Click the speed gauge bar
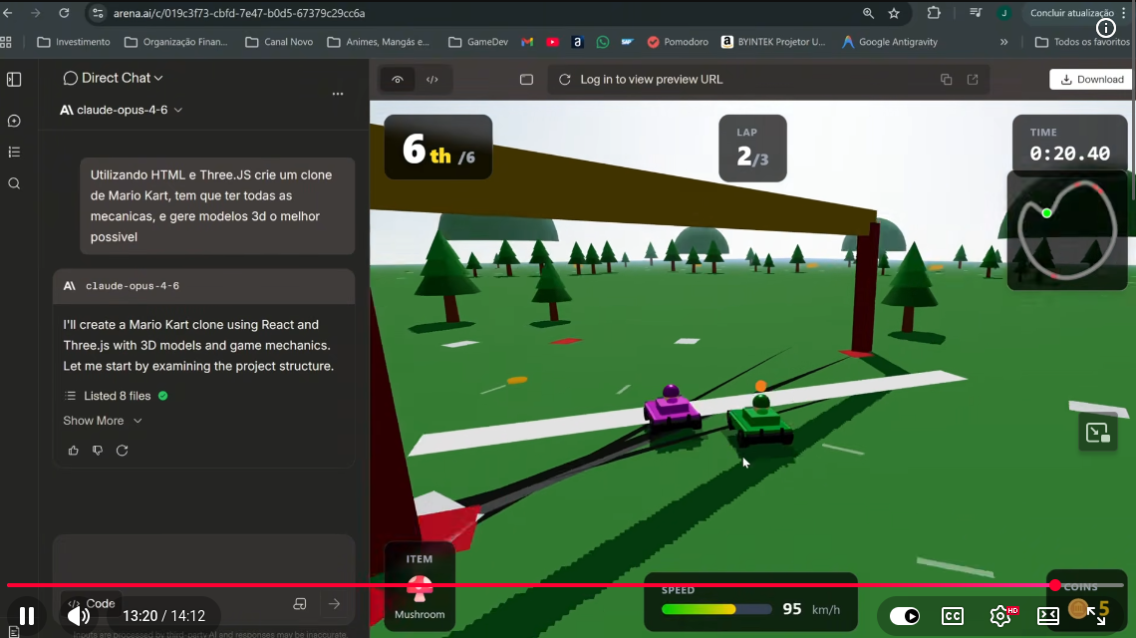The height and width of the screenshot is (638, 1136). coord(716,609)
